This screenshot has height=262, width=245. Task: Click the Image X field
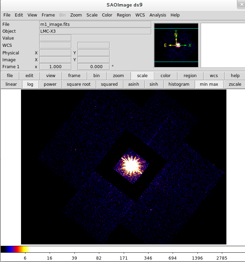[55, 60]
